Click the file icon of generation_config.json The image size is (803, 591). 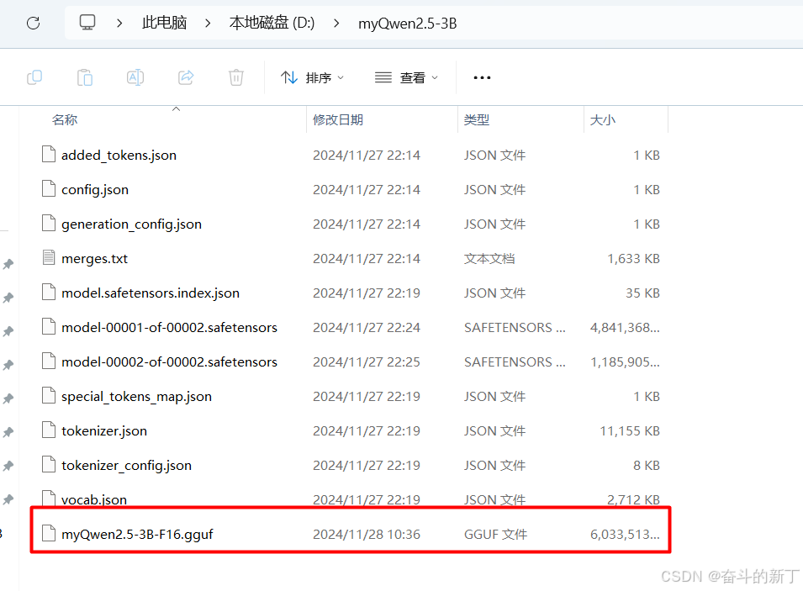49,223
